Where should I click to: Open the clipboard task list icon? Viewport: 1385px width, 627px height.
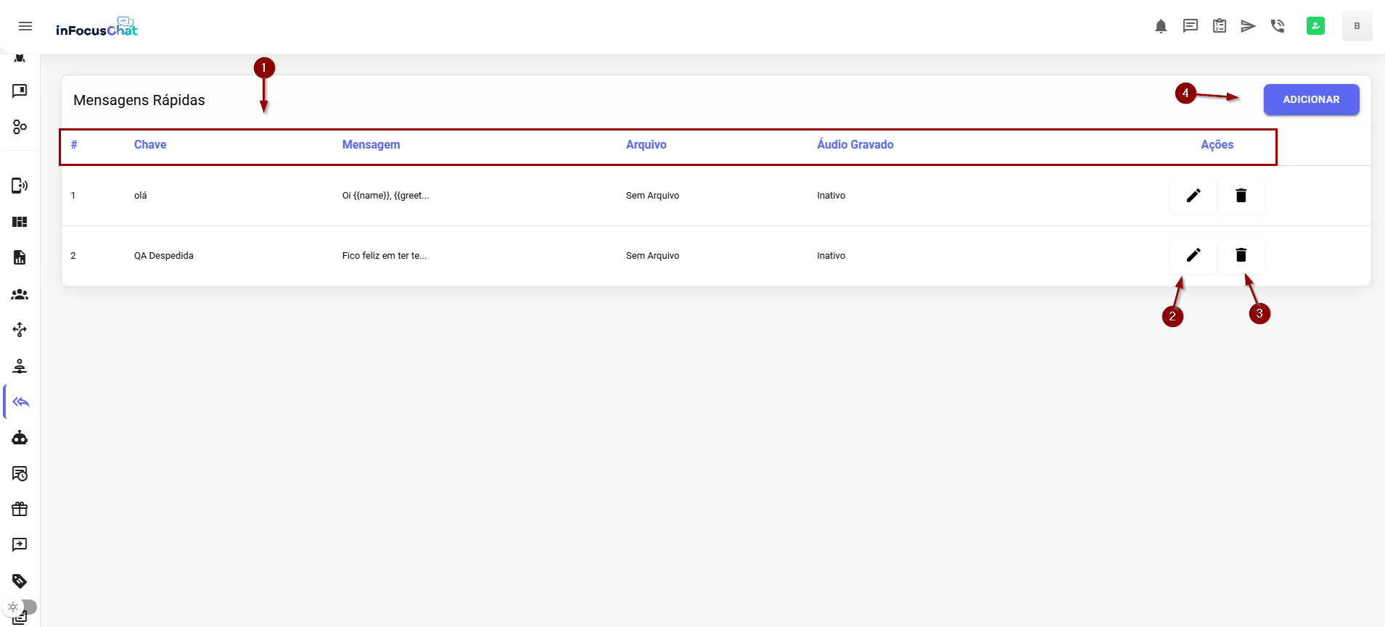[x=1220, y=26]
